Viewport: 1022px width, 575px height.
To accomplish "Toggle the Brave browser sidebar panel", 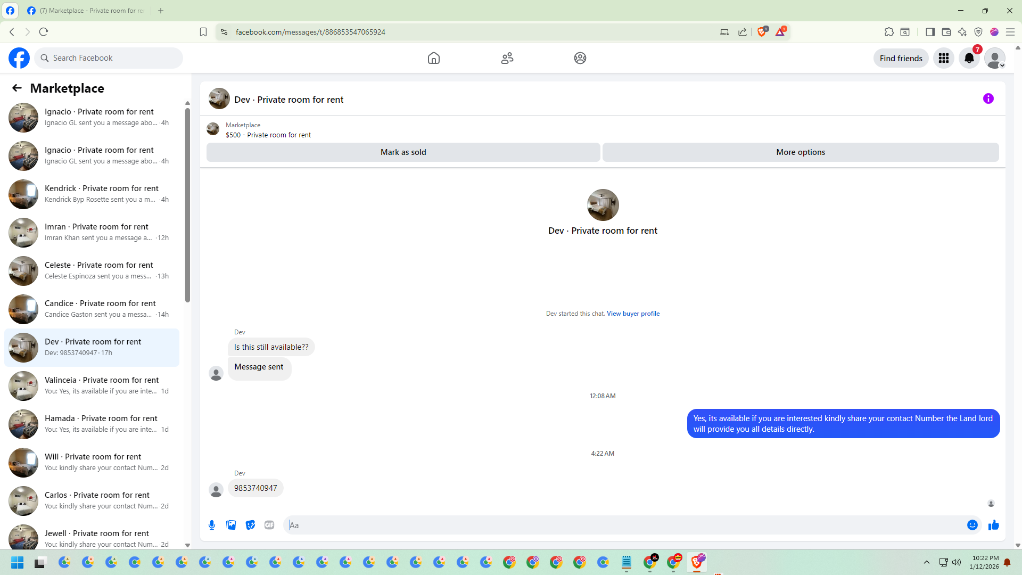I will (x=930, y=32).
